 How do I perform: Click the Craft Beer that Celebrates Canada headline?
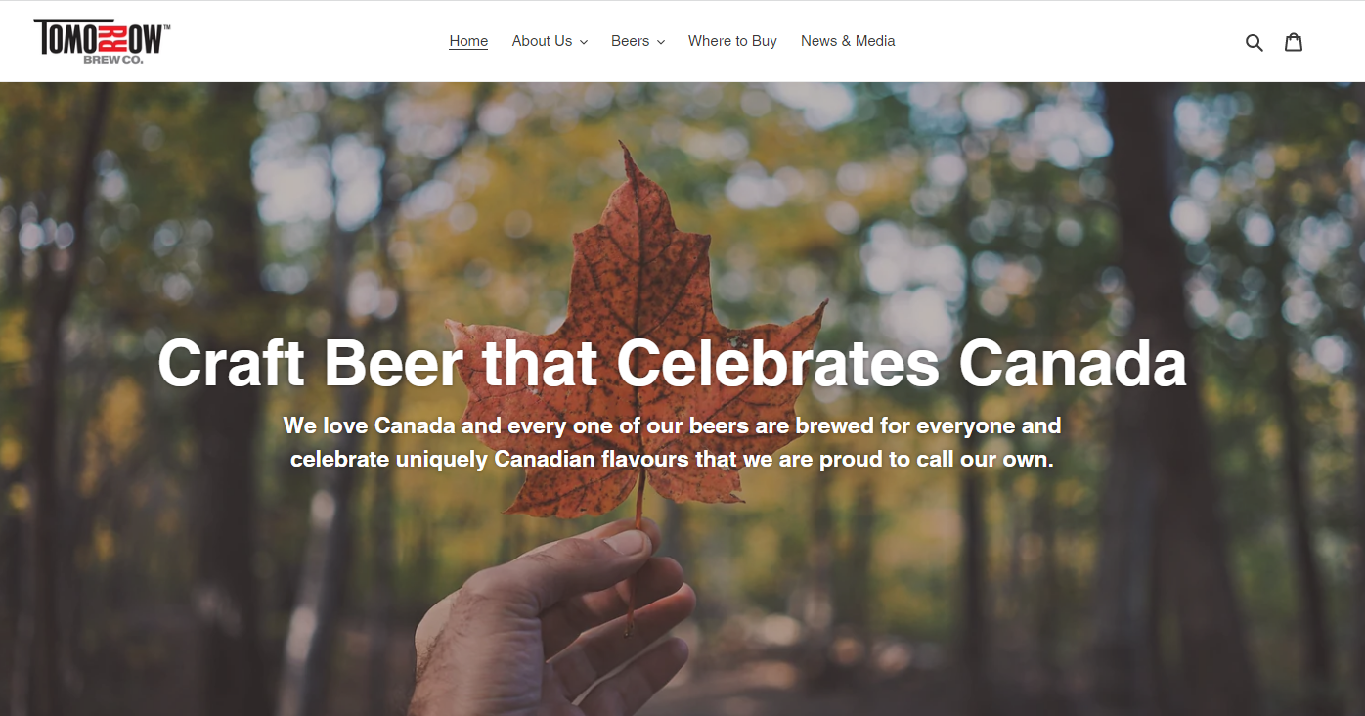click(x=672, y=363)
